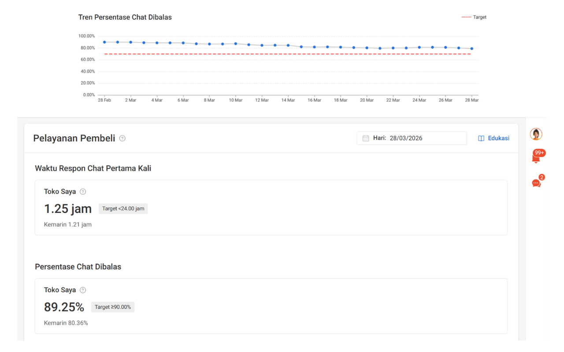This screenshot has width=564, height=352.
Task: Click the Target ≥90.00% badge
Action: 113,307
